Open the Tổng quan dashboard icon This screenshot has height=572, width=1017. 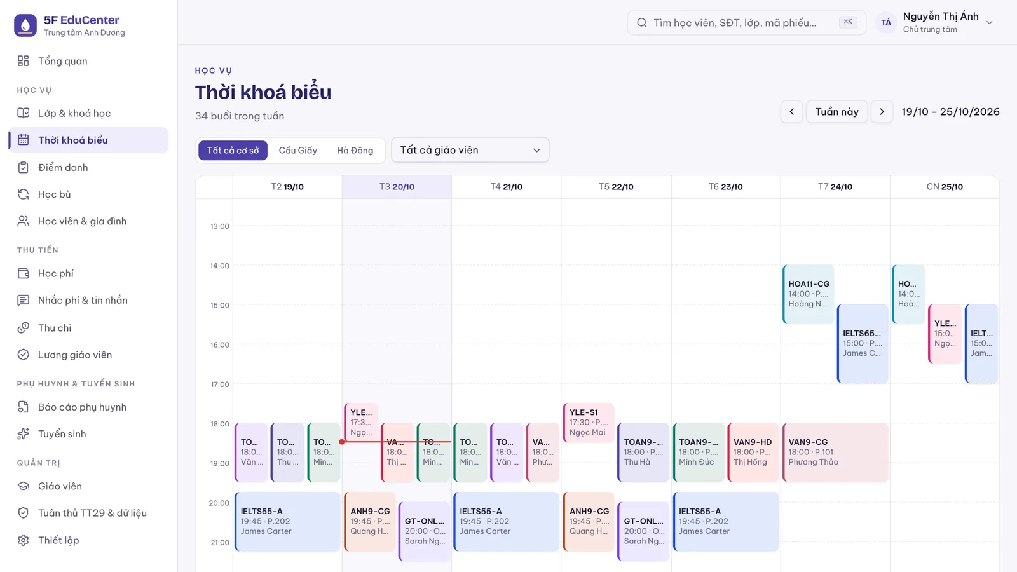coord(24,61)
